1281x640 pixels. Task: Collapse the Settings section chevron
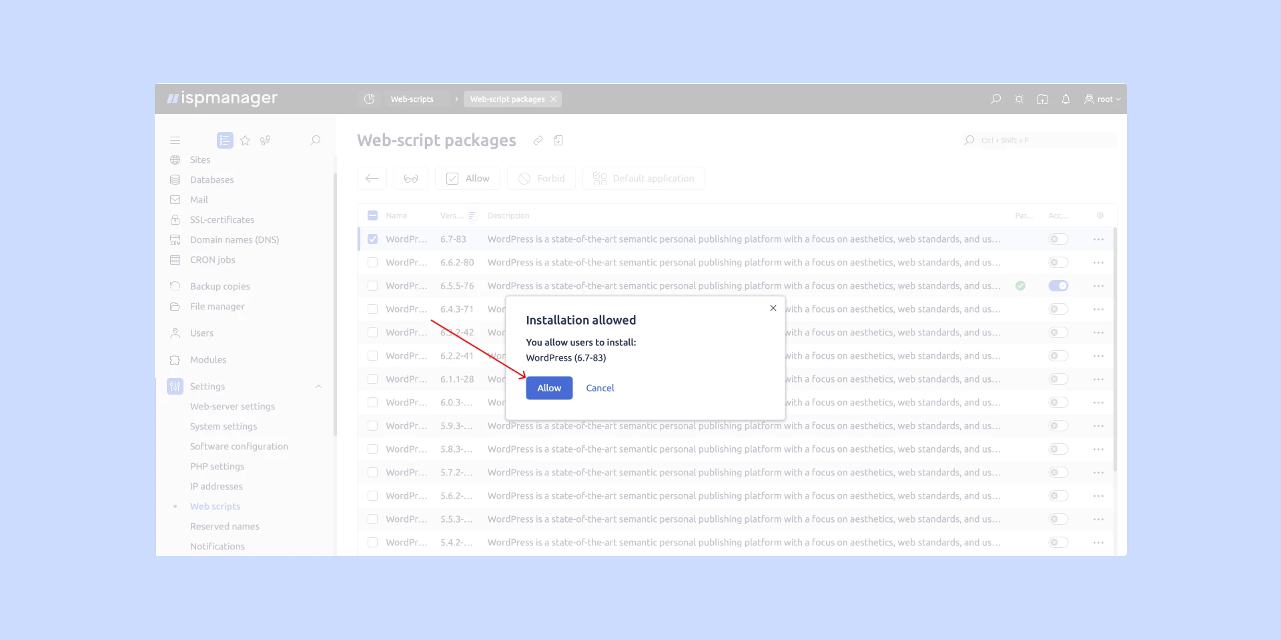point(318,387)
